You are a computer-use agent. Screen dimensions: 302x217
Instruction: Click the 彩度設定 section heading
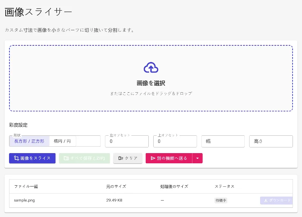(x=18, y=125)
